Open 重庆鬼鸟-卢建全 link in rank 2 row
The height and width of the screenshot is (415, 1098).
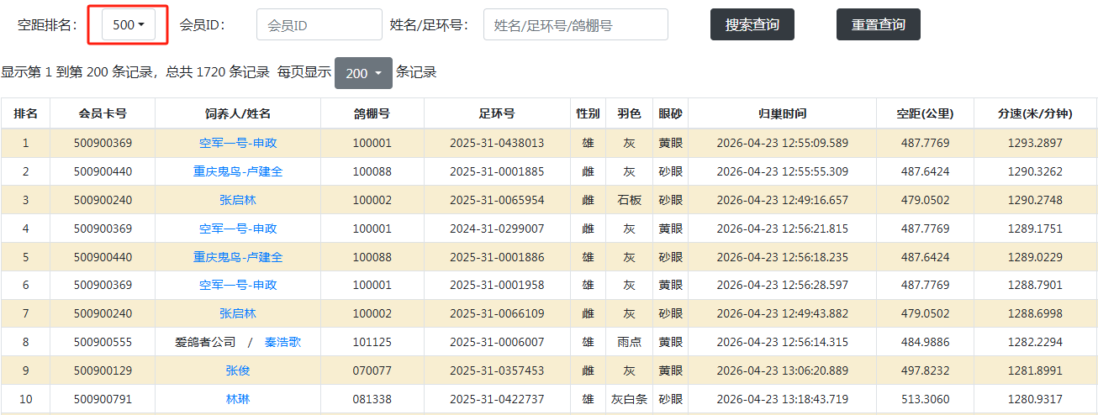click(x=238, y=171)
